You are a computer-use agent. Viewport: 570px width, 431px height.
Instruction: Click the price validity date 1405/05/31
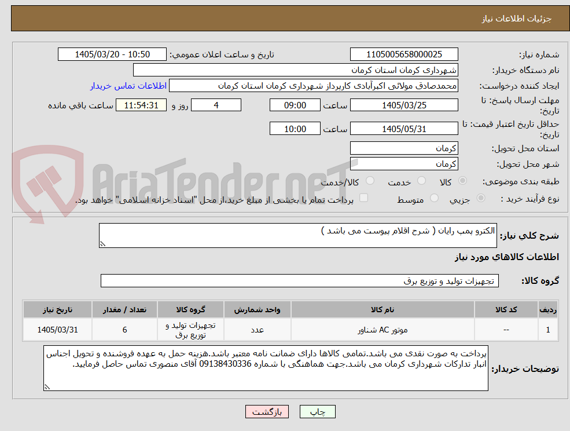click(x=404, y=129)
